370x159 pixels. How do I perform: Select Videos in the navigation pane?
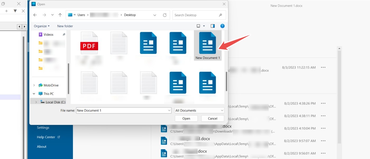point(48,35)
